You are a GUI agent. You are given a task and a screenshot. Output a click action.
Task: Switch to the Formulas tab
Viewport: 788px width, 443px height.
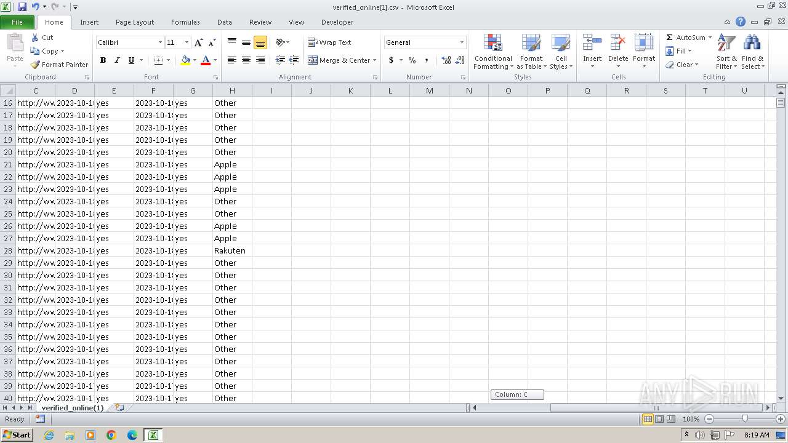click(x=185, y=22)
